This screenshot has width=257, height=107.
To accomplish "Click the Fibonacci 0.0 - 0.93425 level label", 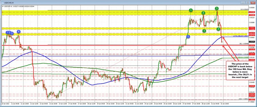I will click(245, 9).
